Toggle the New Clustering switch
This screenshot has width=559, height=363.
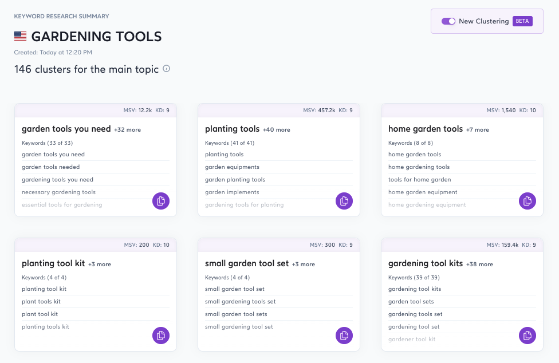tap(448, 21)
